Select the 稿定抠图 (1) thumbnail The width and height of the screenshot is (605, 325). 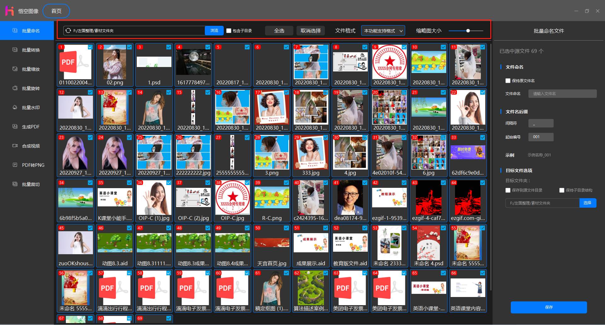271,291
